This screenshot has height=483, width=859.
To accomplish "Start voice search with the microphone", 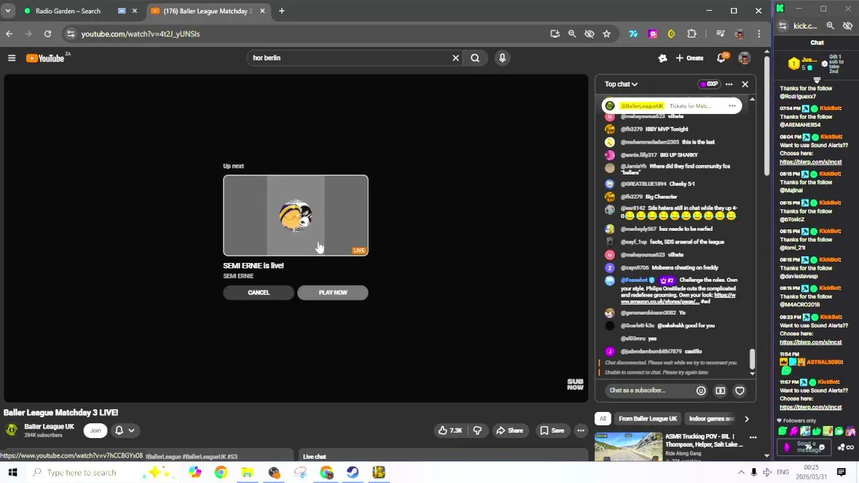I will 502,58.
